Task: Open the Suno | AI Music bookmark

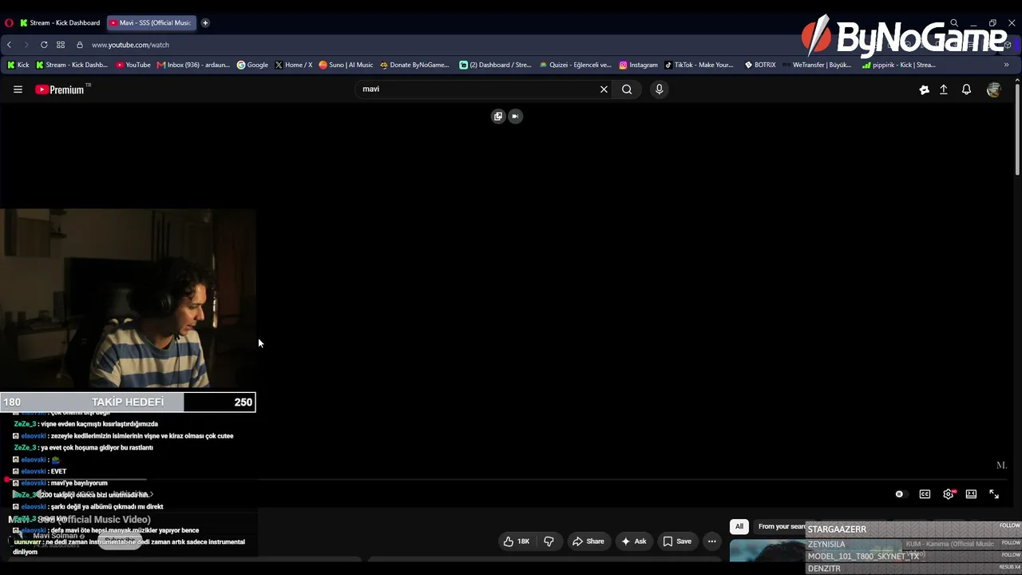Action: [346, 65]
